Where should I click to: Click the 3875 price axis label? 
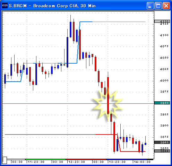tap(164, 137)
